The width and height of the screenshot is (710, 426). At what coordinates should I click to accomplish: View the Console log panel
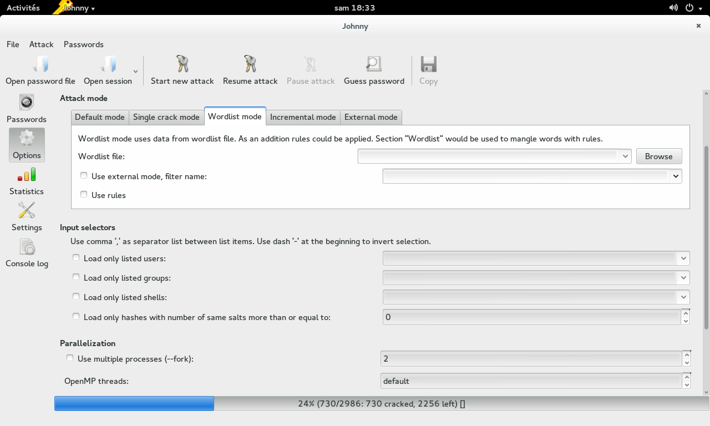coord(27,253)
